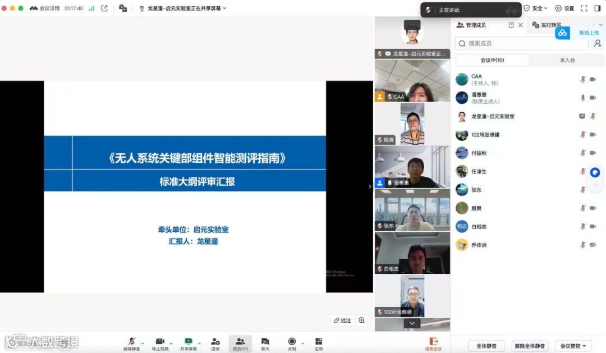
Task: Toggle 潘惠惠 microphone in member list
Action: point(582,98)
